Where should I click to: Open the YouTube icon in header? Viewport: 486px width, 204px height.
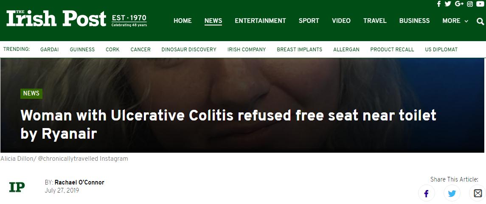[x=480, y=4]
